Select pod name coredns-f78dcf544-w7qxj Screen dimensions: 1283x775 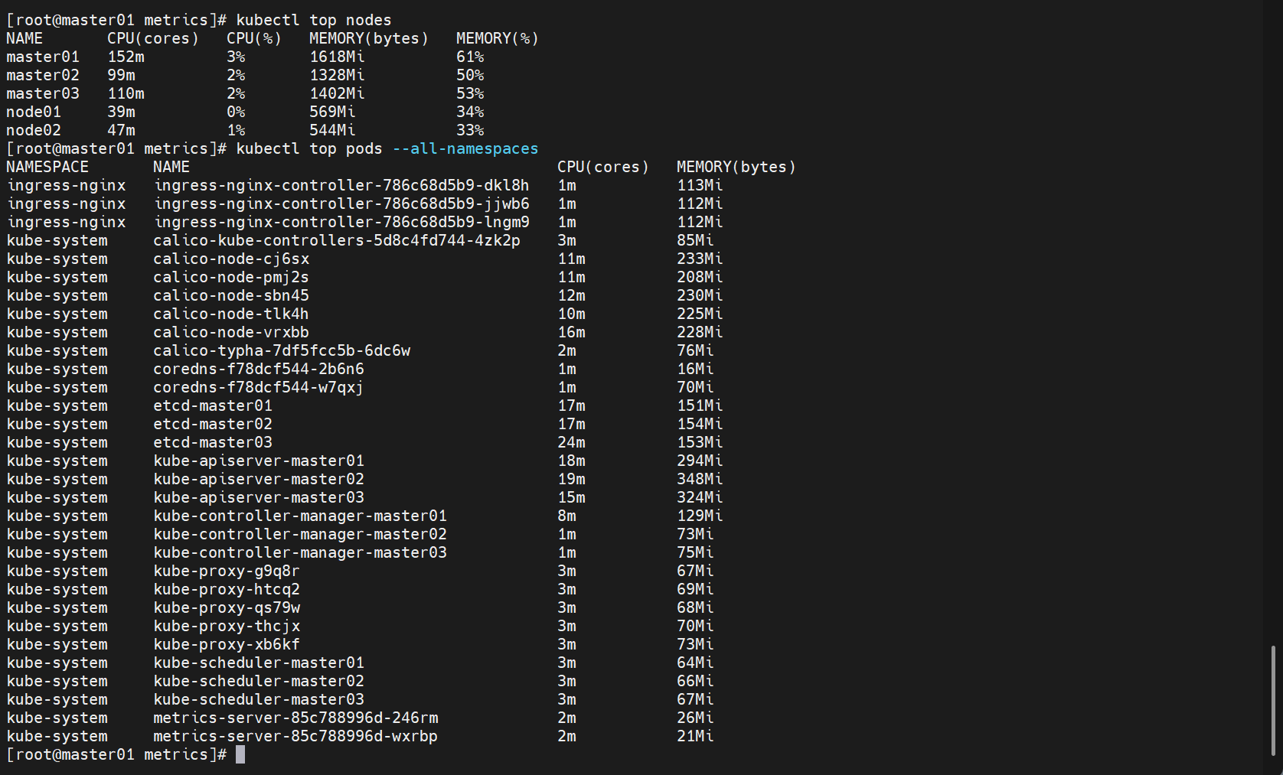tap(259, 387)
